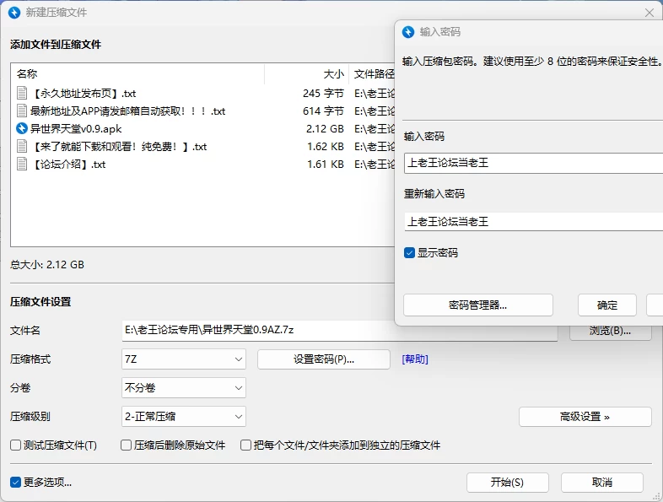This screenshot has width=663, height=502.
Task: Confirm password with 确定 button
Action: [x=607, y=305]
